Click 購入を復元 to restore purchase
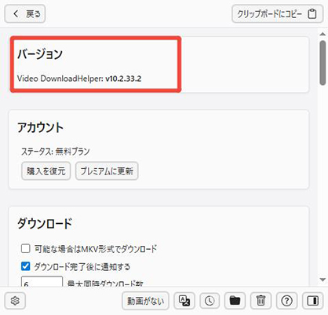328x315 pixels. click(46, 171)
